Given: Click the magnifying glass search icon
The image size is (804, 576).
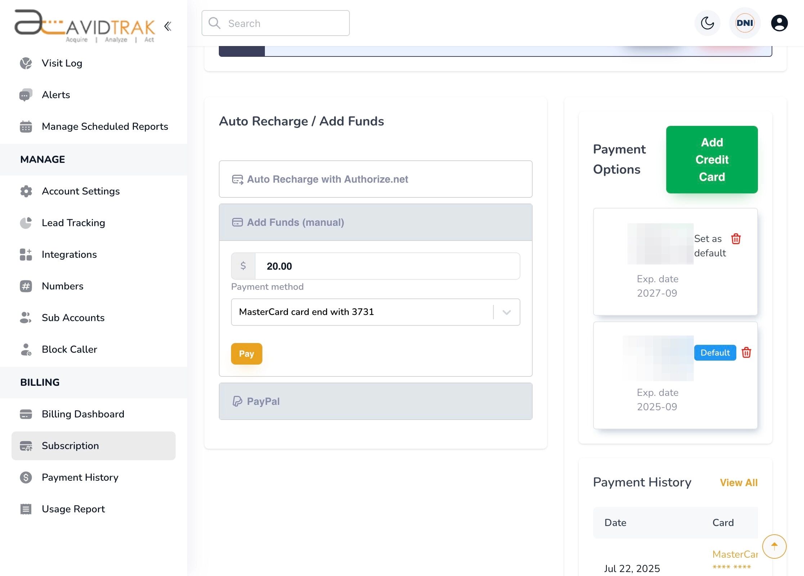Looking at the screenshot, I should [214, 23].
